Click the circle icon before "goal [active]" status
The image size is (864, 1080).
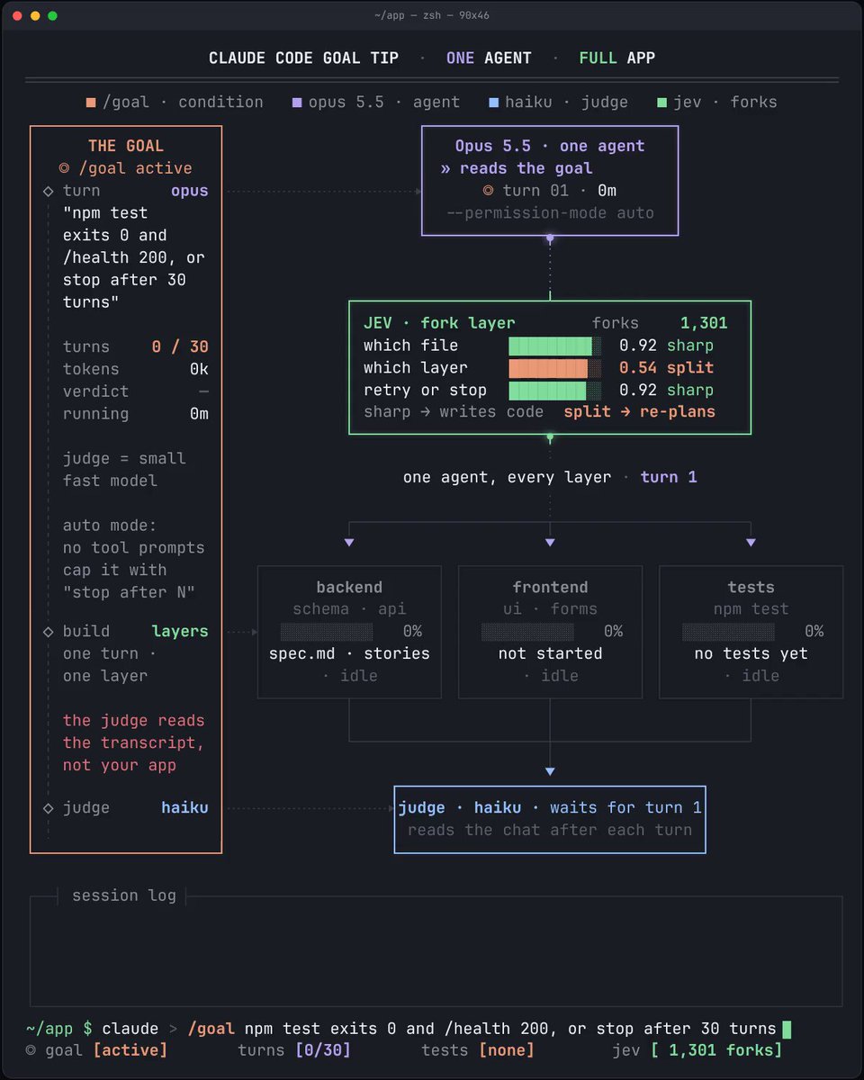pyautogui.click(x=31, y=1050)
